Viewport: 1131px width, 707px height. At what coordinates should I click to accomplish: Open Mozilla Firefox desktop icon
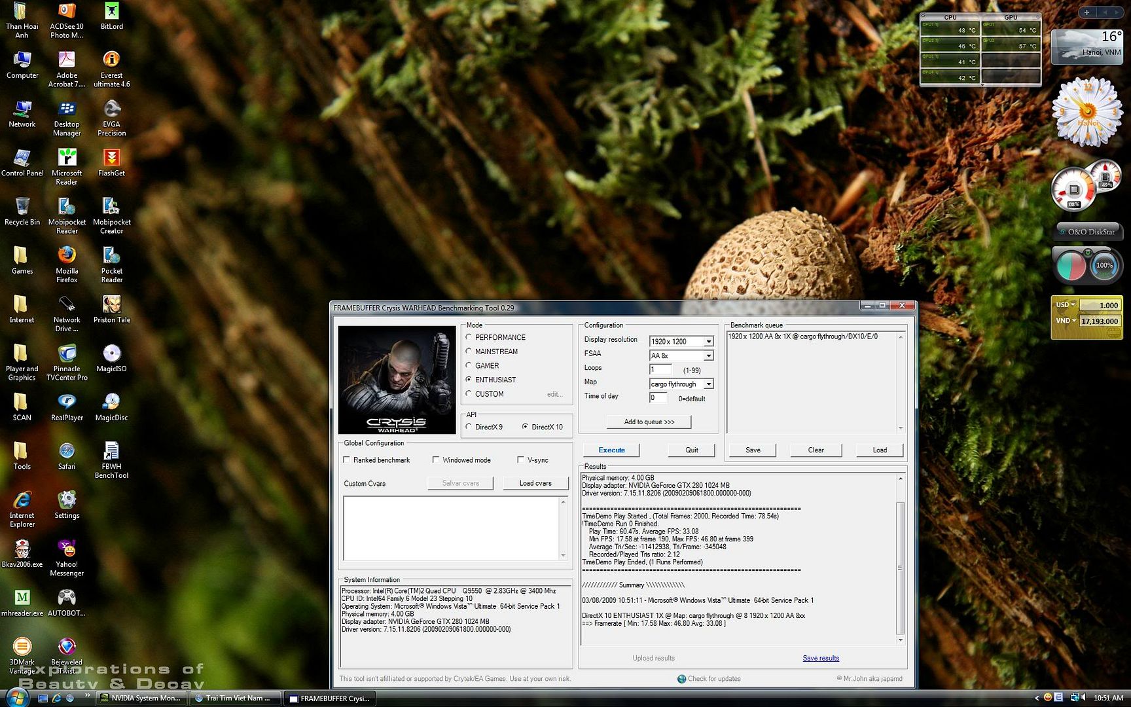point(67,264)
